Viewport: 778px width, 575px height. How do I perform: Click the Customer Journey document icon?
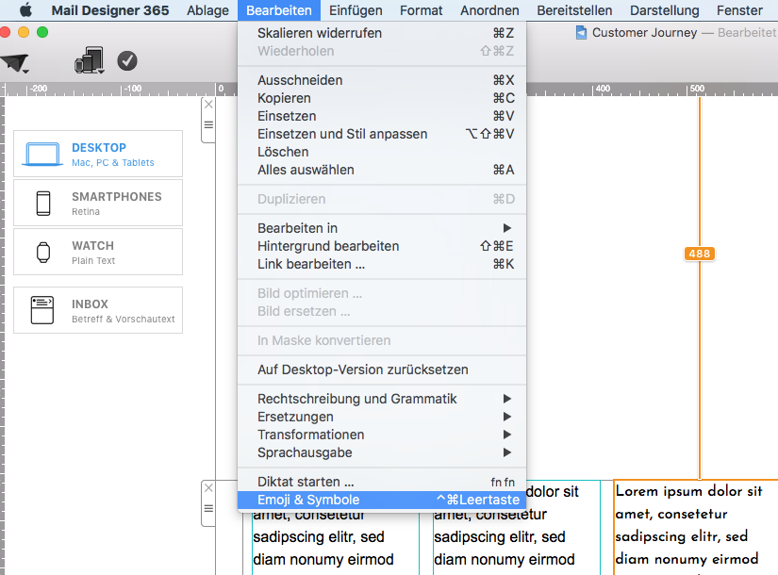pyautogui.click(x=581, y=33)
